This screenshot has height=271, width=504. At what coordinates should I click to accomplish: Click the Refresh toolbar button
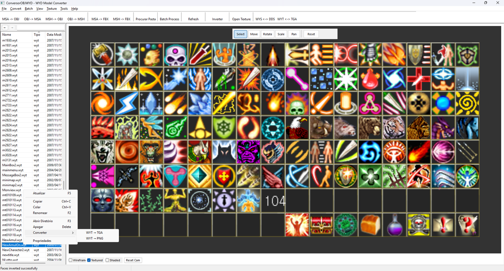click(x=193, y=19)
